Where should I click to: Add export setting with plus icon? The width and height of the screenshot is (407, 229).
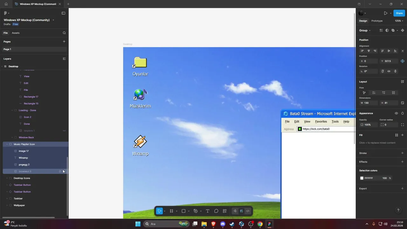[403, 188]
